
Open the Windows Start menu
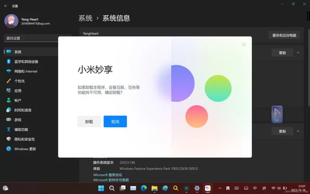tap(101, 188)
